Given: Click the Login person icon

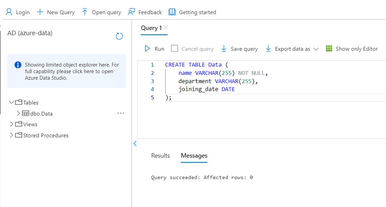Looking at the screenshot, I should (9, 12).
